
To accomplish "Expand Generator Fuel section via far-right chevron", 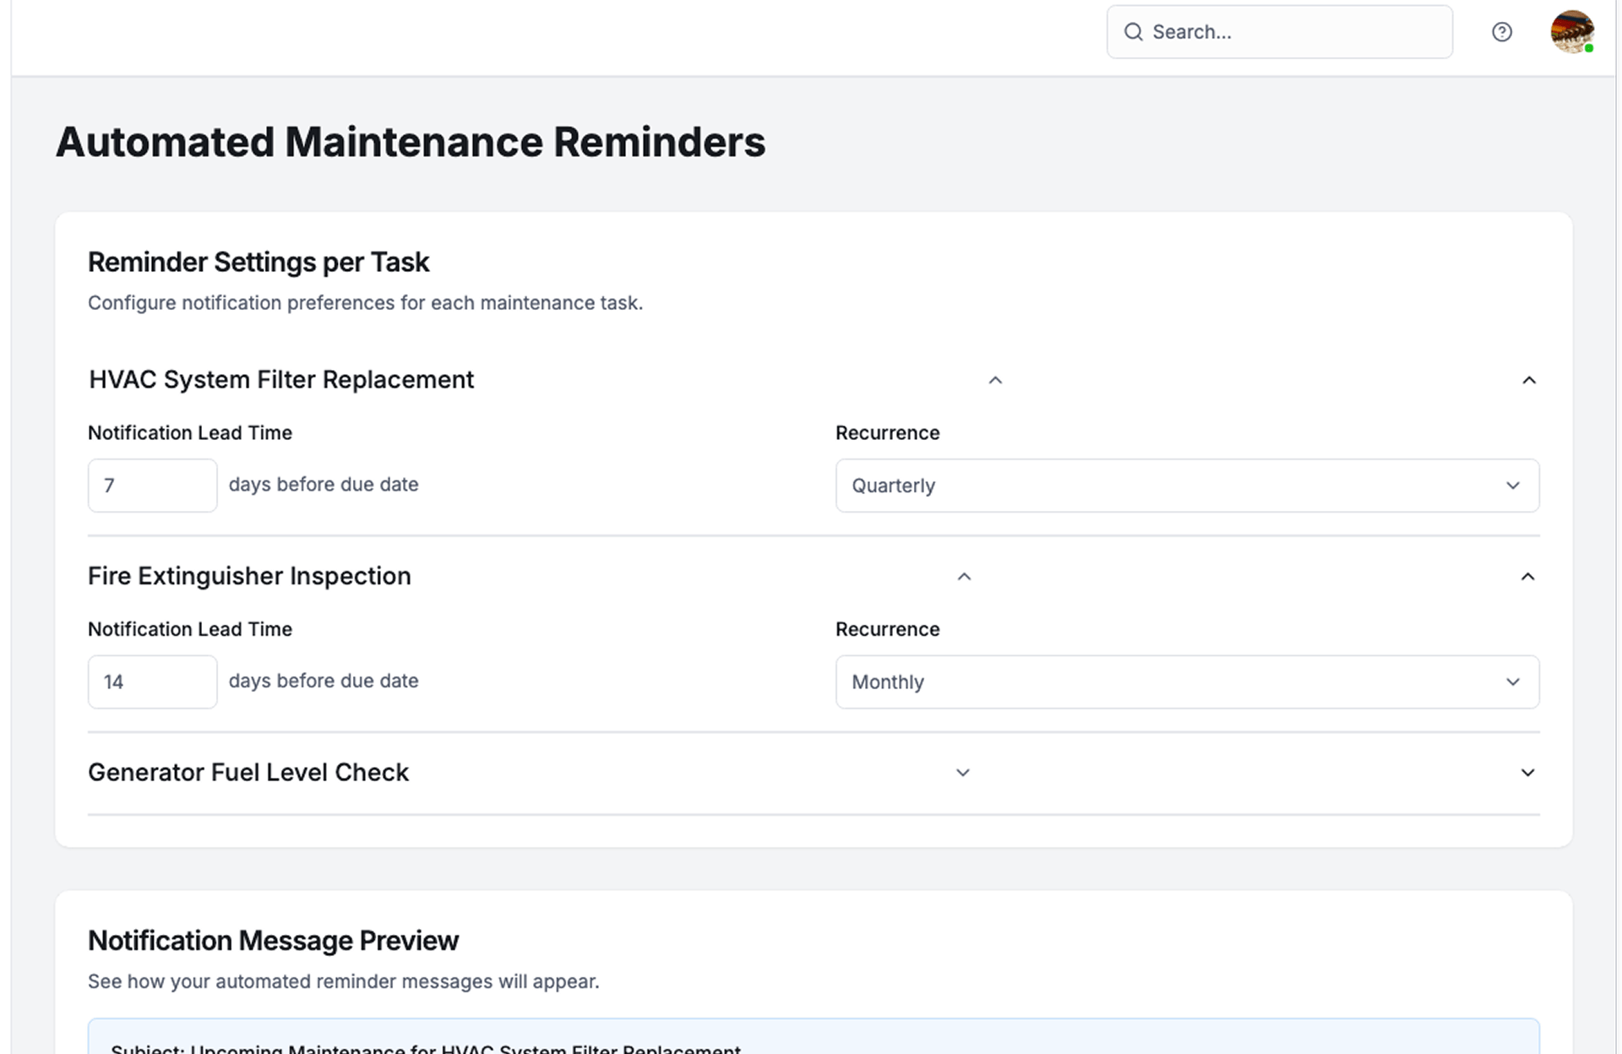I will [x=1527, y=773].
